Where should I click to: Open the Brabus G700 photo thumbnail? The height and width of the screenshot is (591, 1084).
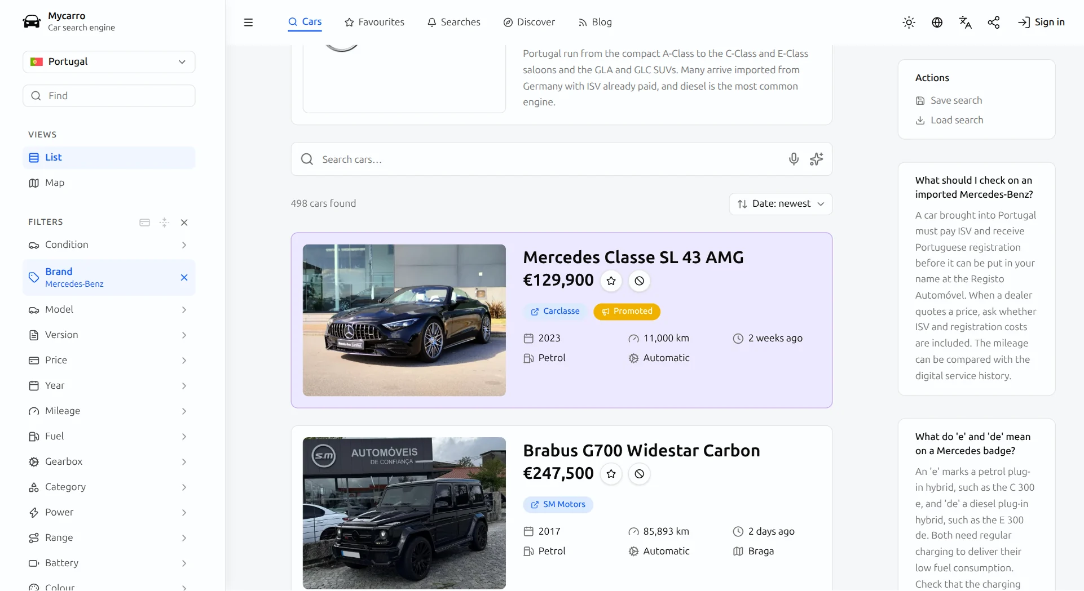tap(404, 513)
